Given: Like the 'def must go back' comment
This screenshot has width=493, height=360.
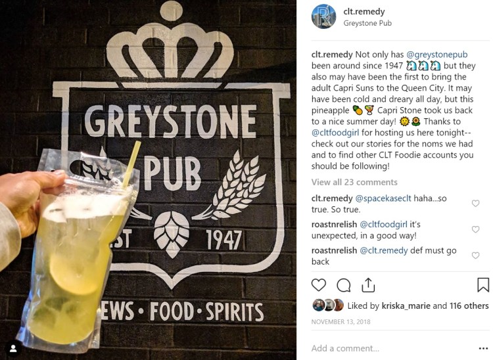Looking at the screenshot, I should 476,256.
